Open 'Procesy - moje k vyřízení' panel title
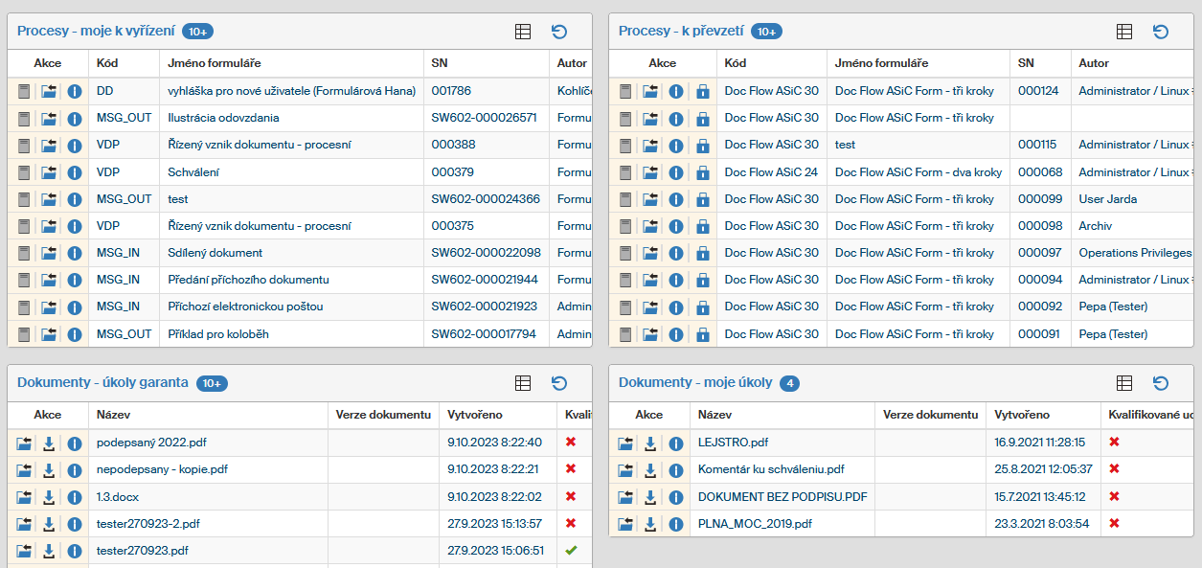 (96, 32)
